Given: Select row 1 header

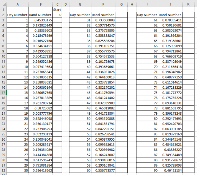Looking at the screenshot, I should point(3,10).
